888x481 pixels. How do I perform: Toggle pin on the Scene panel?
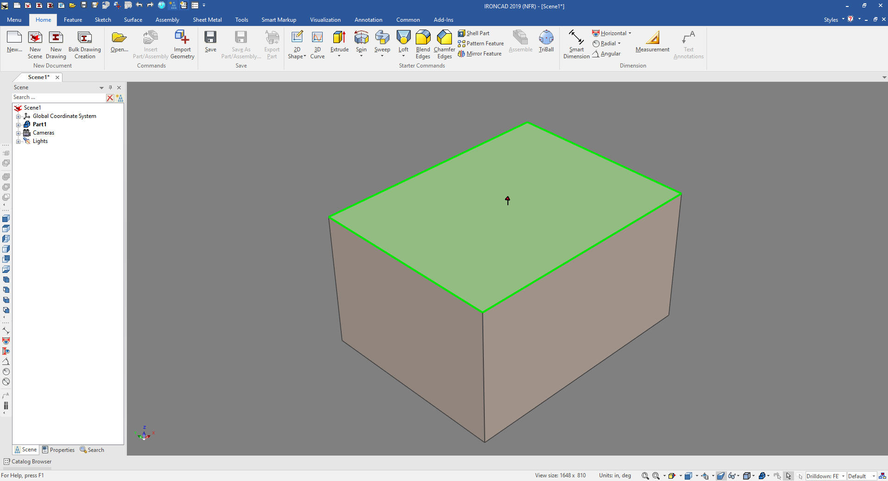[110, 87]
